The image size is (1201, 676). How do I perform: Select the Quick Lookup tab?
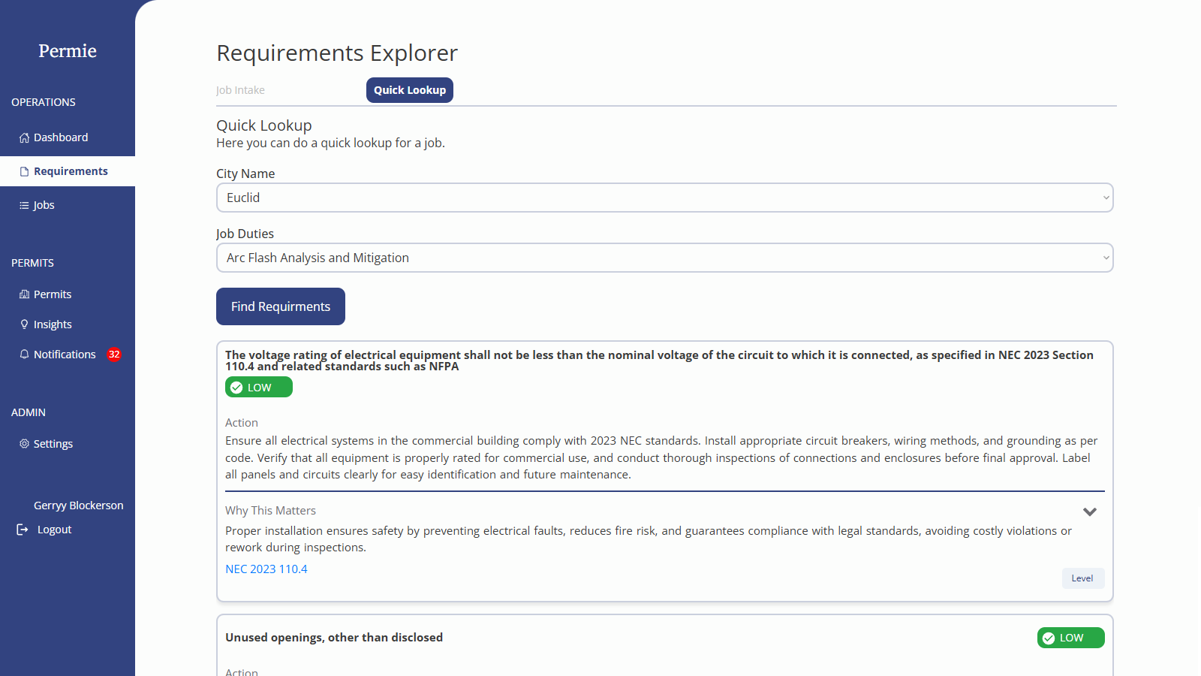[x=410, y=90]
